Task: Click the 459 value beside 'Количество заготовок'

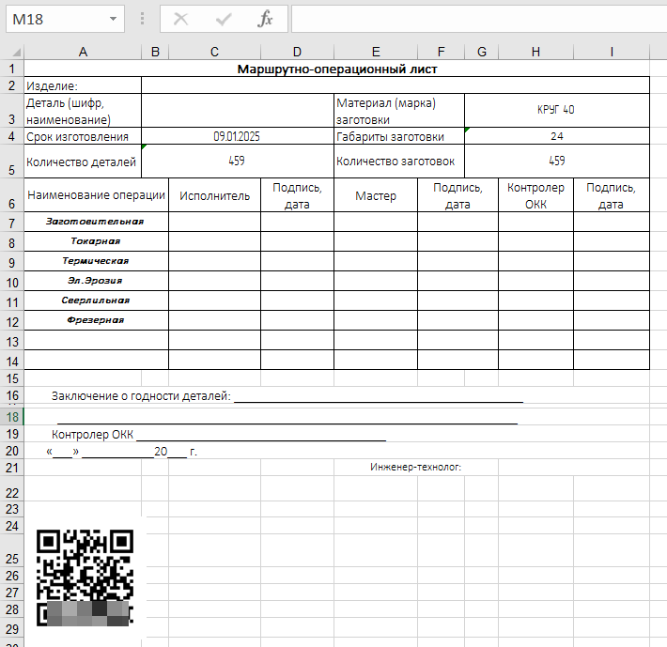Action: 557,162
